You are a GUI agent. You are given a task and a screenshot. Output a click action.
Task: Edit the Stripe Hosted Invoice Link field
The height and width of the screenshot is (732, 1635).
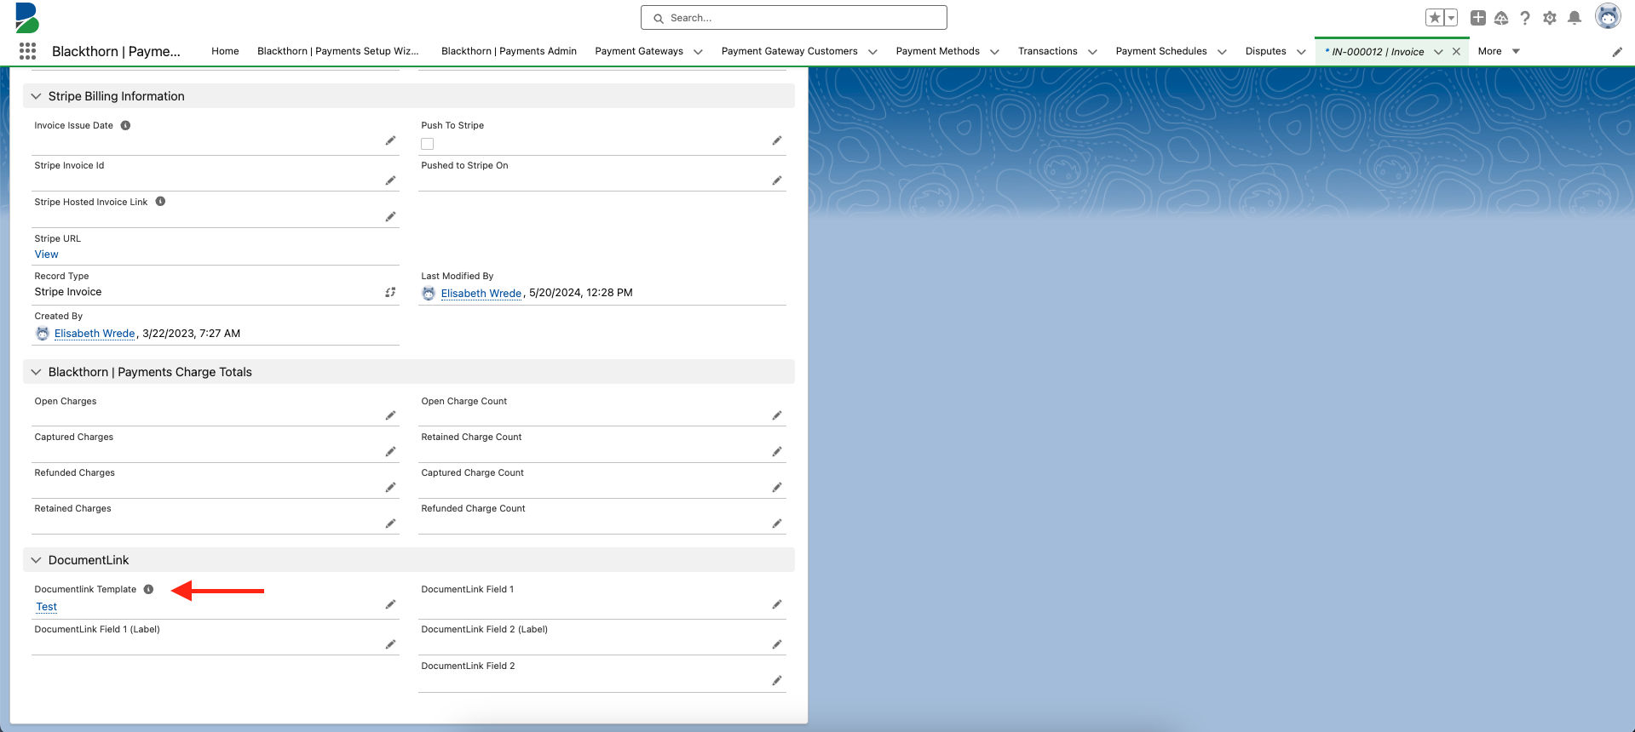[x=390, y=217]
